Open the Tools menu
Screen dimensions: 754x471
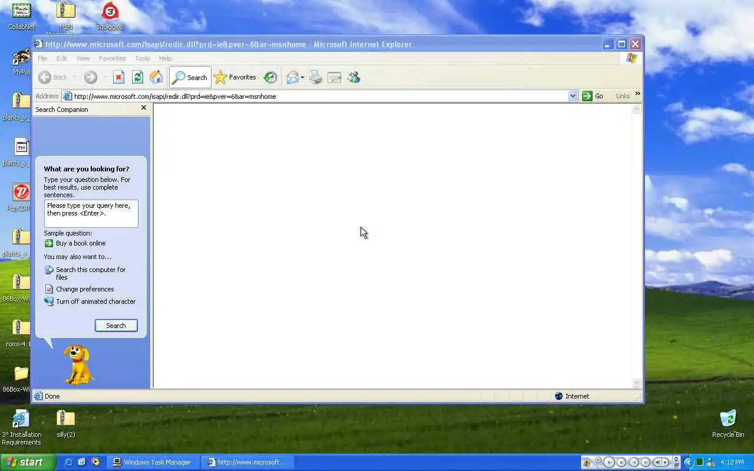(142, 58)
